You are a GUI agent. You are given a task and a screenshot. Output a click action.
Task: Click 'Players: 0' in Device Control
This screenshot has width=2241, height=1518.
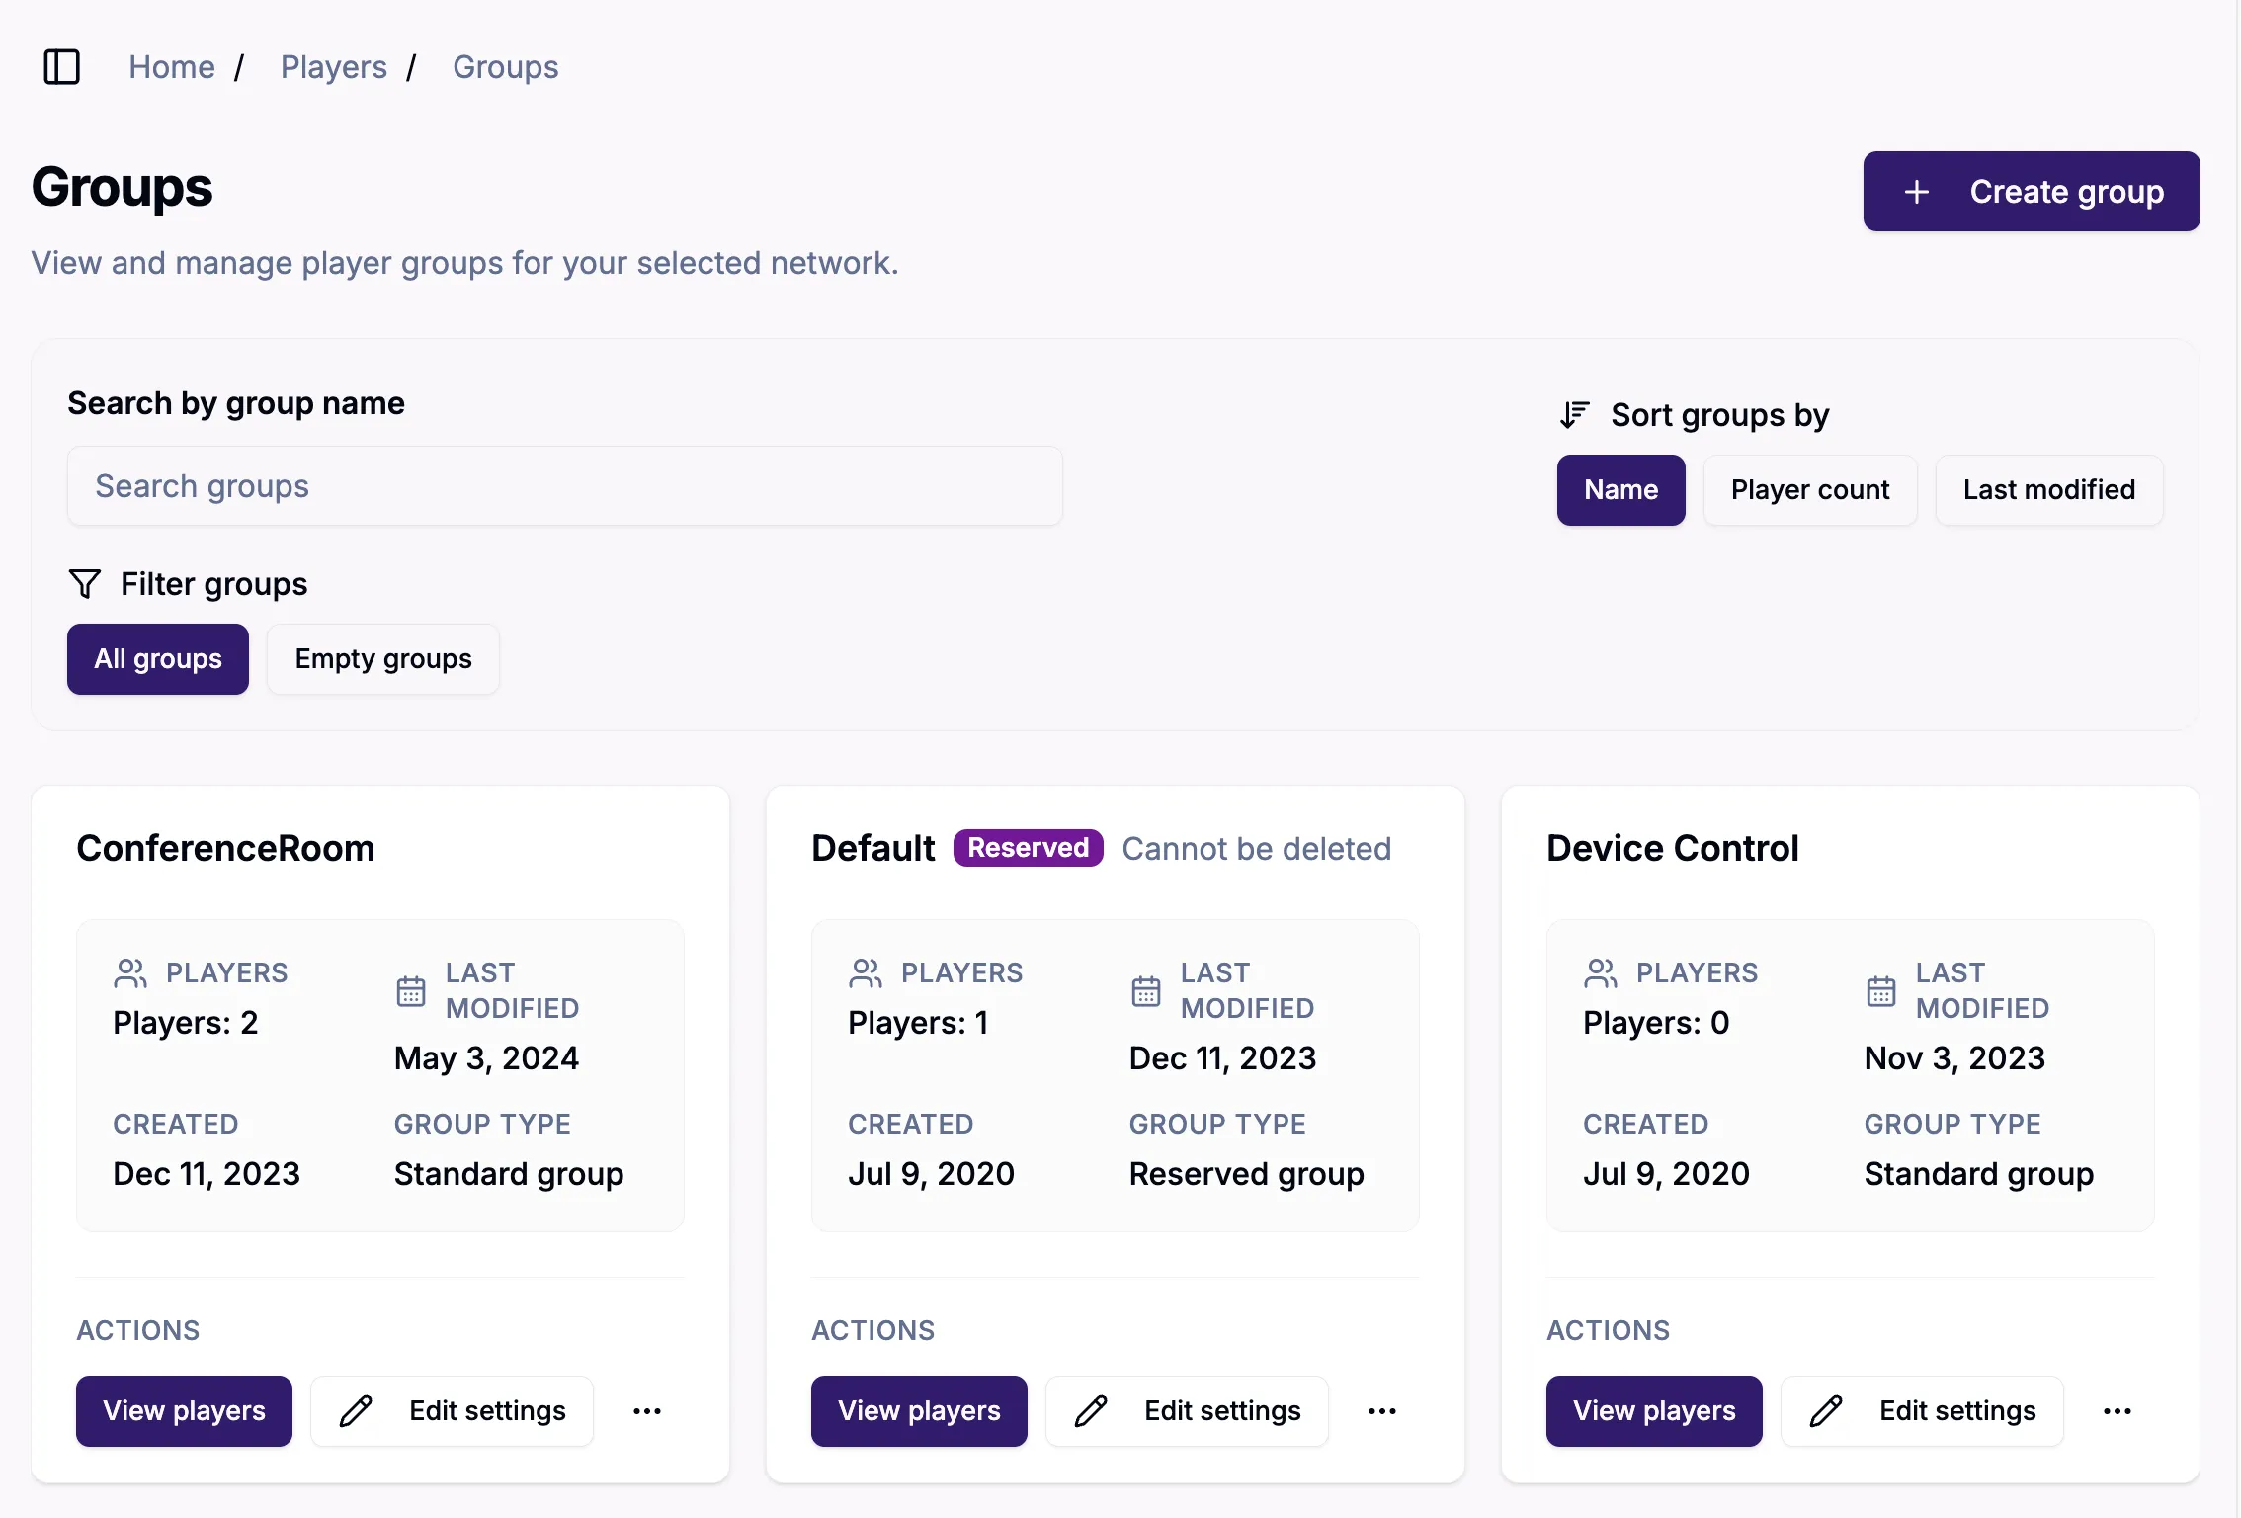pyautogui.click(x=1657, y=1023)
